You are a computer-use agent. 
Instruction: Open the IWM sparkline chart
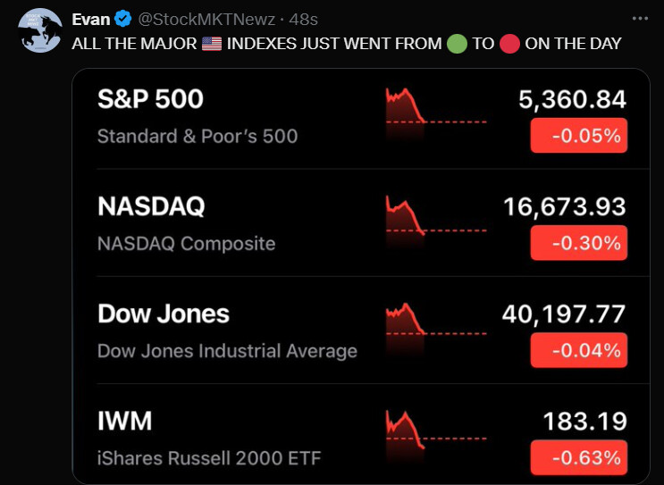[435, 434]
